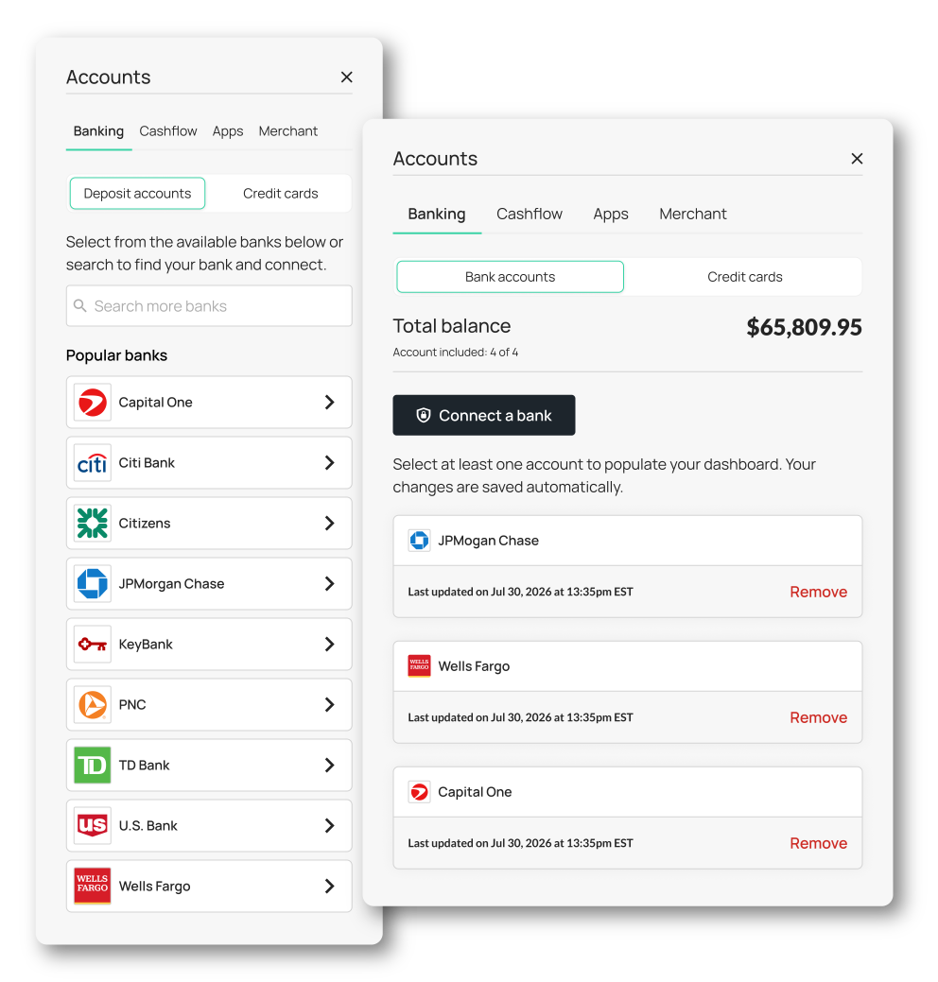Open TD Bank with its chevron arrow

pos(330,765)
